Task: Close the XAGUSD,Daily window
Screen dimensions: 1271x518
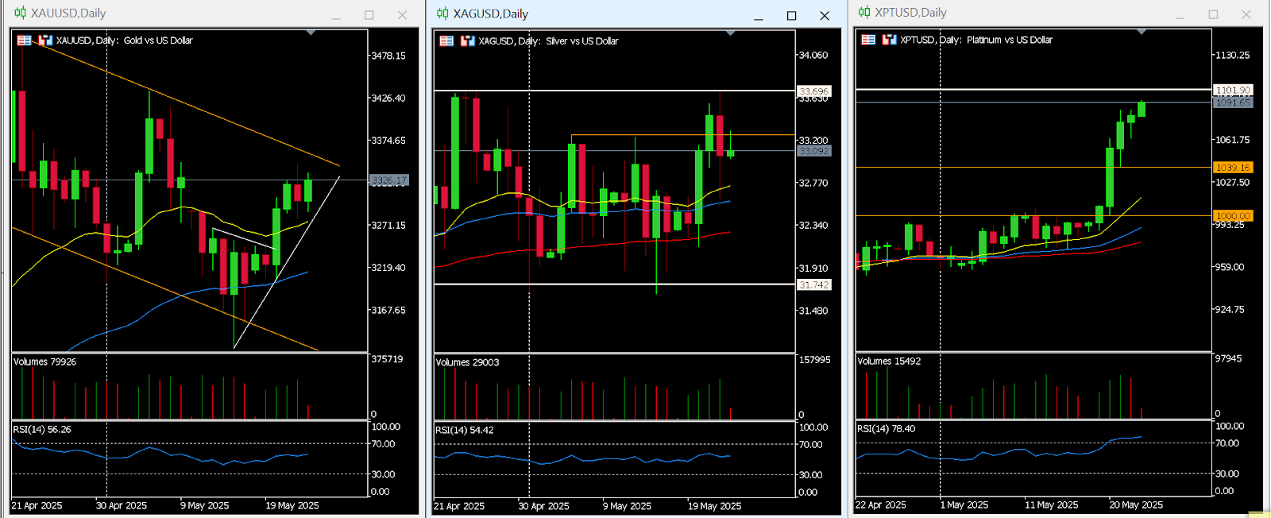Action: pos(825,16)
